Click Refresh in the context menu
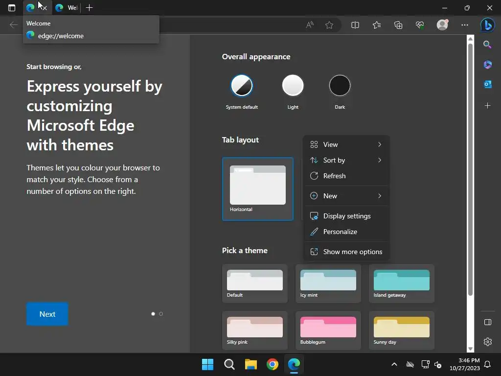This screenshot has width=501, height=376. [346, 176]
